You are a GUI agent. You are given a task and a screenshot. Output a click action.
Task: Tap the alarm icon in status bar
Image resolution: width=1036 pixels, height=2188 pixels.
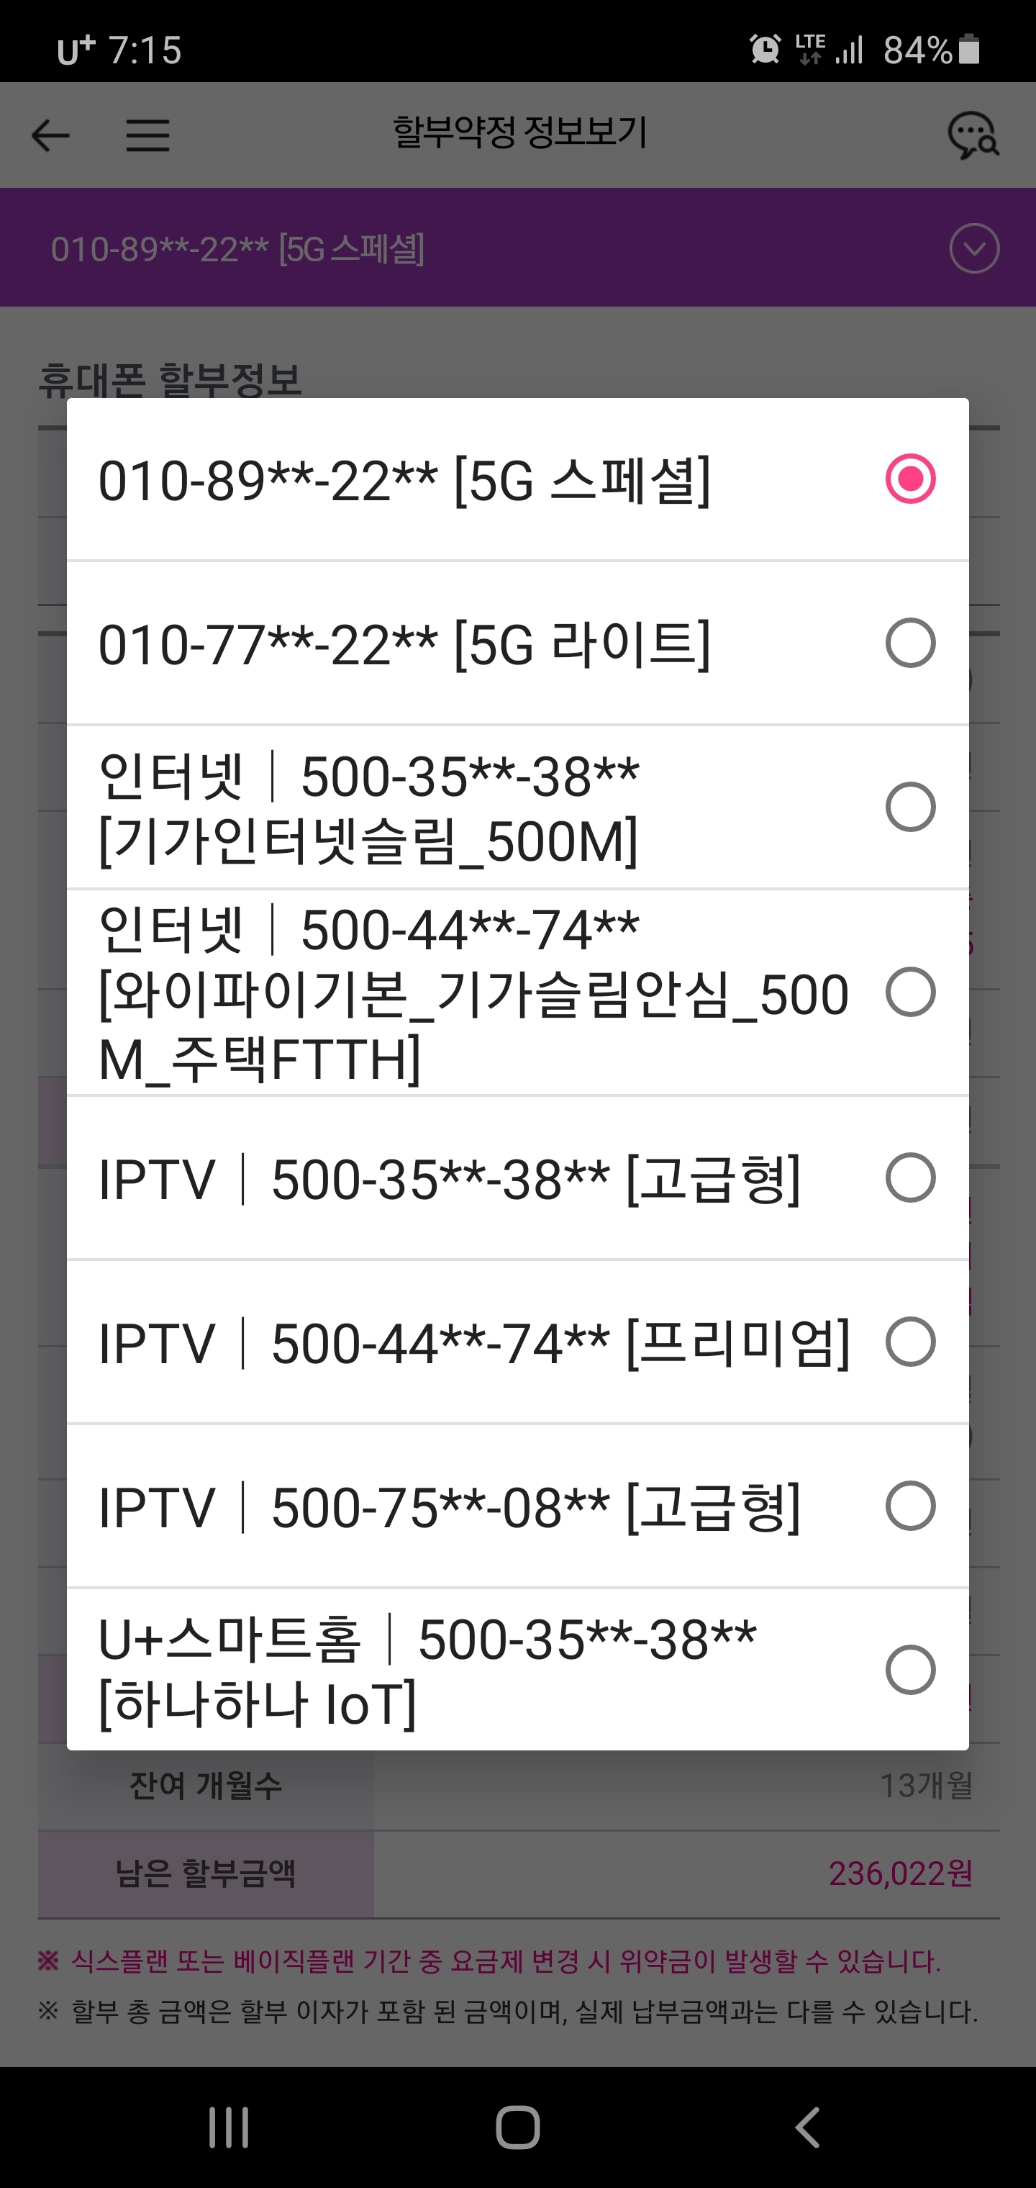click(x=765, y=49)
